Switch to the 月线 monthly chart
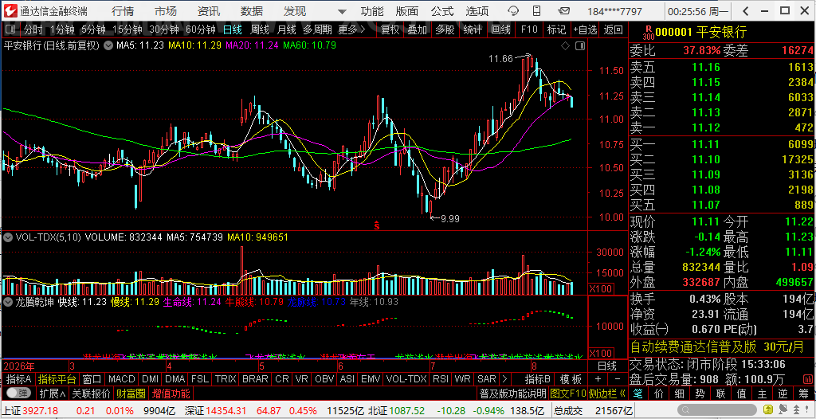The height and width of the screenshot is (419, 816). tap(286, 30)
